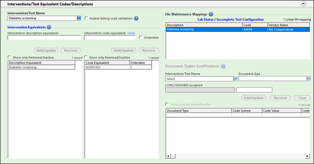The image size is (314, 164).
Task: Click Orderable column header
Action: pos(141,63)
